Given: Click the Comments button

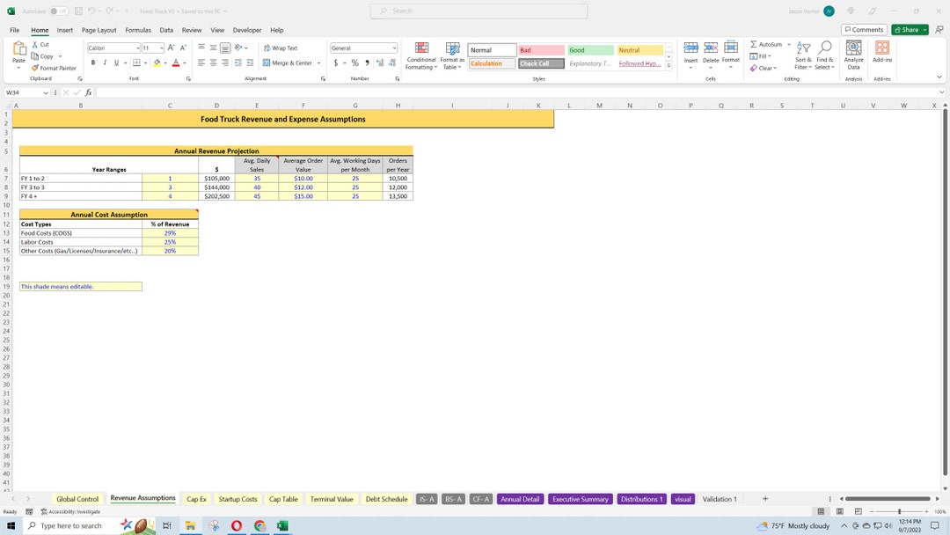Looking at the screenshot, I should [864, 30].
